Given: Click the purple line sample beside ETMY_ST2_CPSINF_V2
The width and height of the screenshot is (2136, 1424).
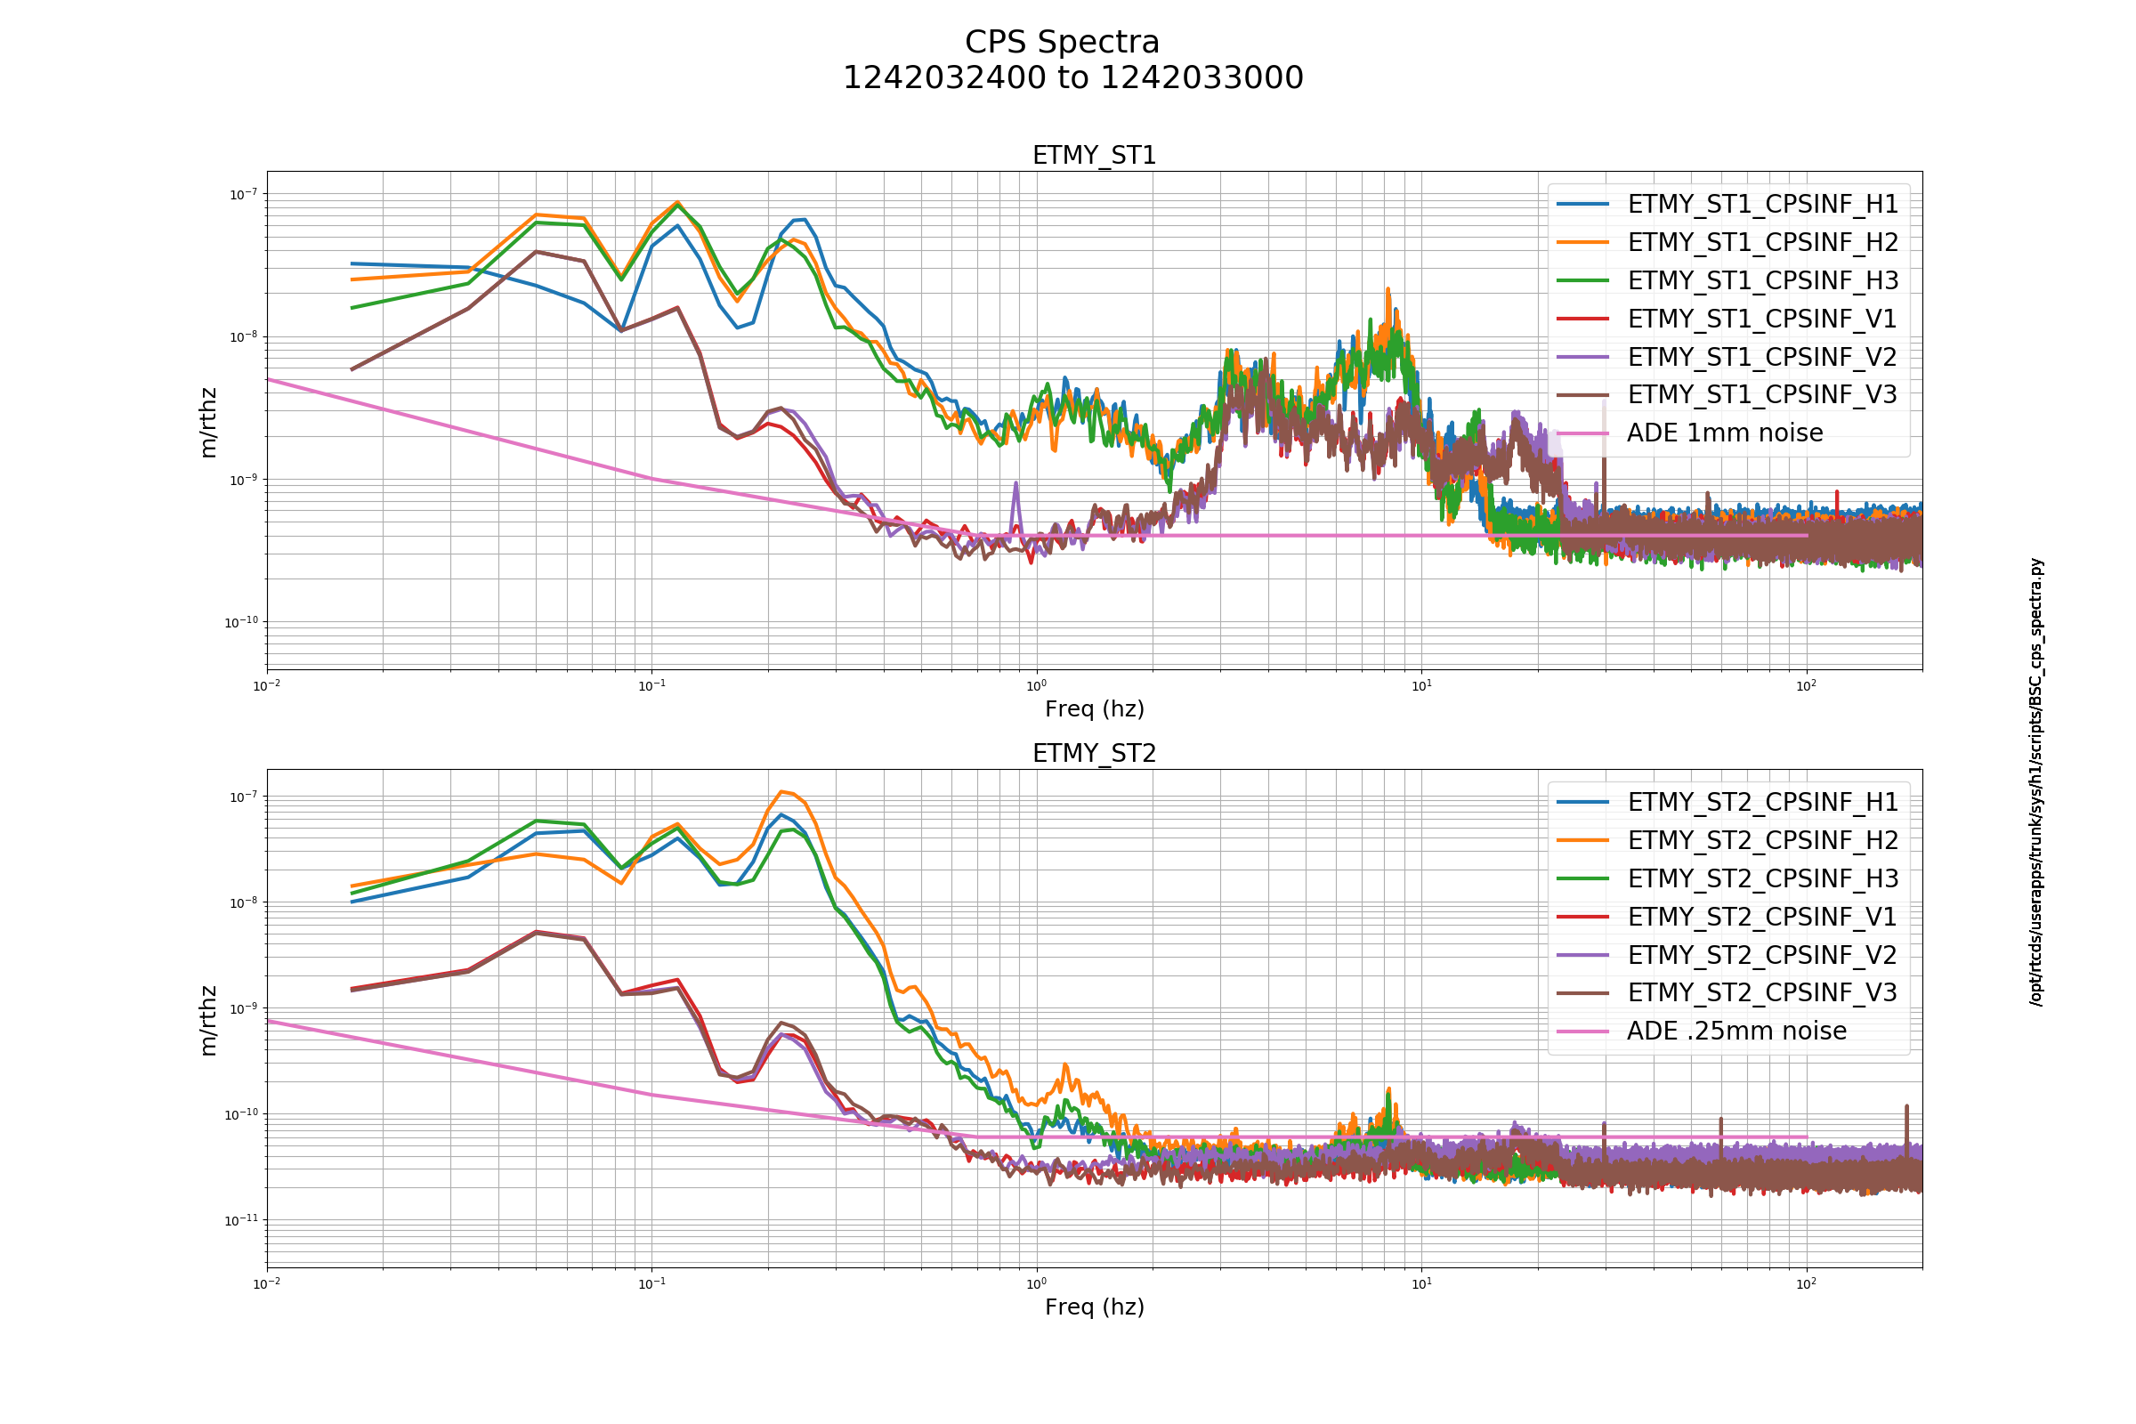Looking at the screenshot, I should 1583,955.
